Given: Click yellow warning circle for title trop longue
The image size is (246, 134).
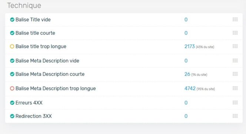Looking at the screenshot, I should point(12,46).
